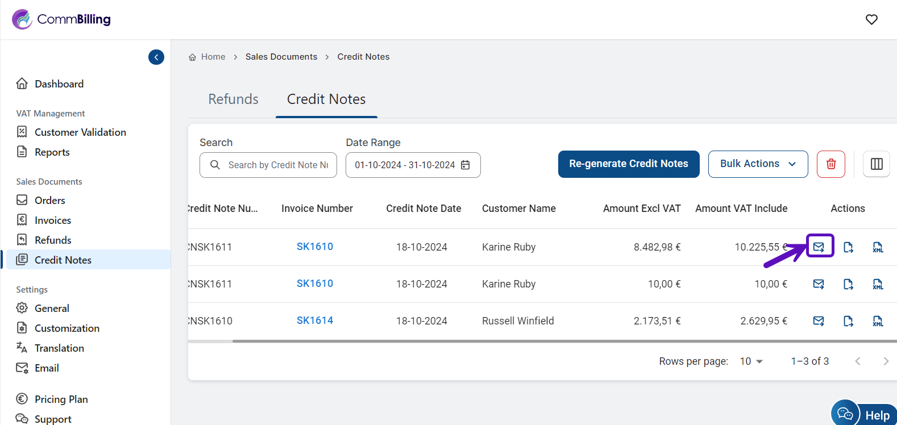The width and height of the screenshot is (897, 425).
Task: Open Invoices in the sidebar
Action: [x=53, y=220]
